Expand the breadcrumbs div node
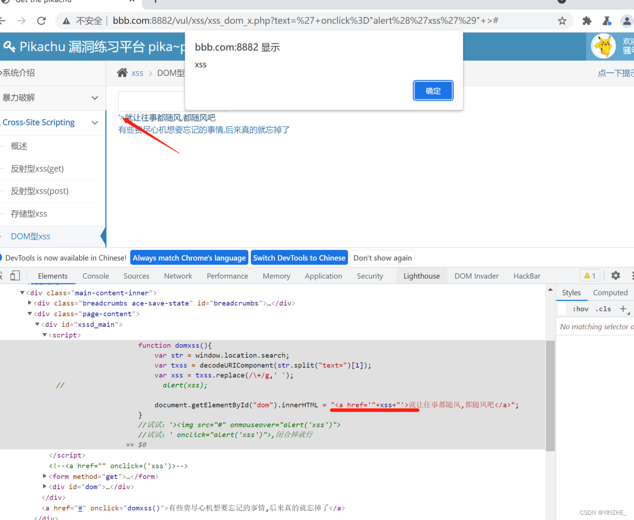634x520 pixels. click(30, 303)
